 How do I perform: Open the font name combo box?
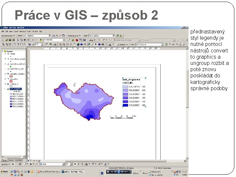click(52, 164)
